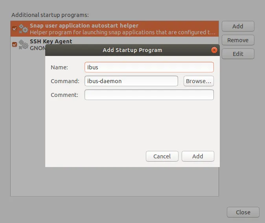The width and height of the screenshot is (265, 223).
Task: Close the Add Startup Program dialog via X
Action: coord(214,50)
